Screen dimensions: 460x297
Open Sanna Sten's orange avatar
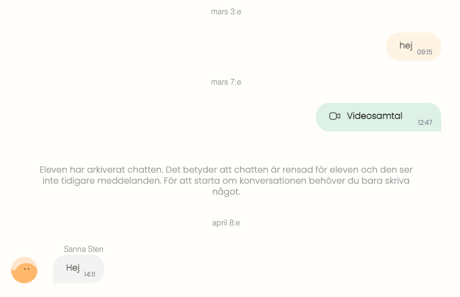[x=24, y=270]
